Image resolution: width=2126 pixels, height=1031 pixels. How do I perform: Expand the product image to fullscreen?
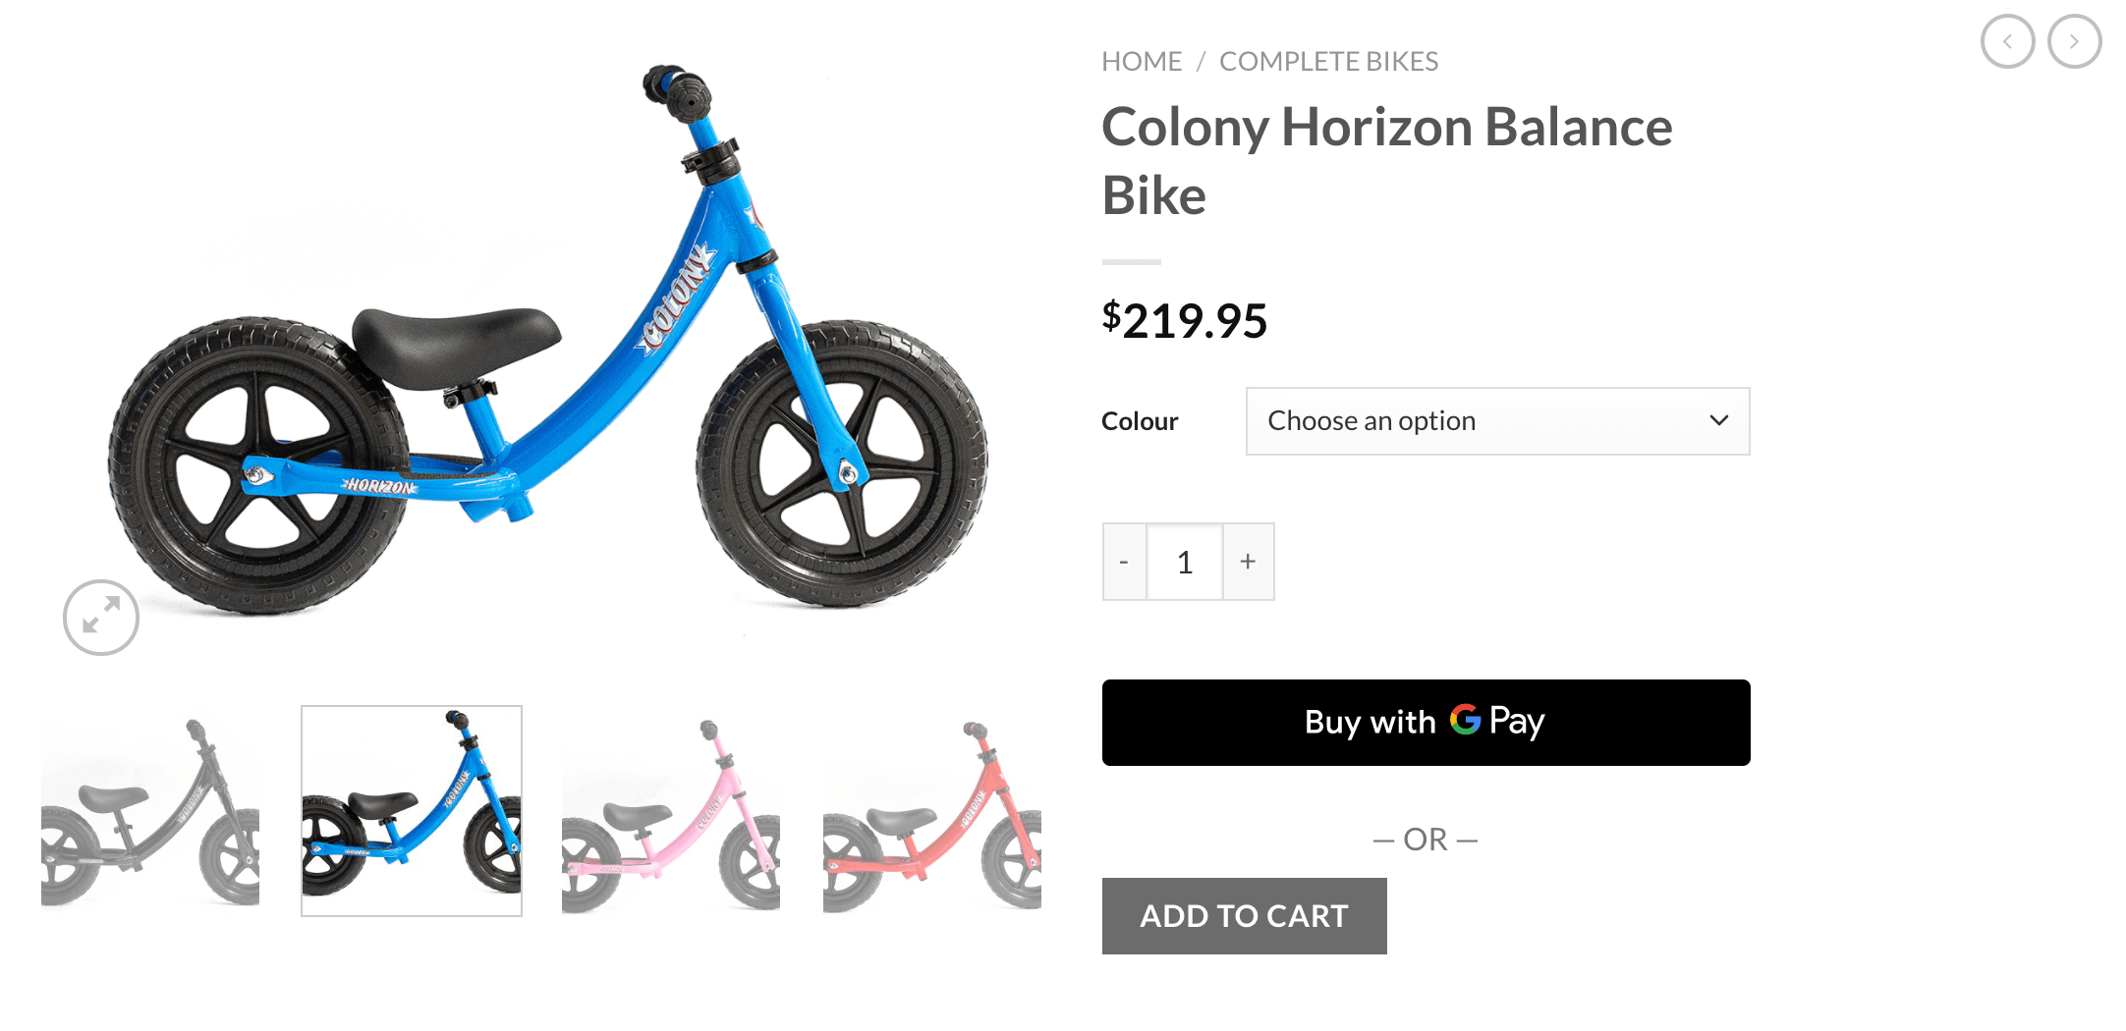pyautogui.click(x=99, y=617)
